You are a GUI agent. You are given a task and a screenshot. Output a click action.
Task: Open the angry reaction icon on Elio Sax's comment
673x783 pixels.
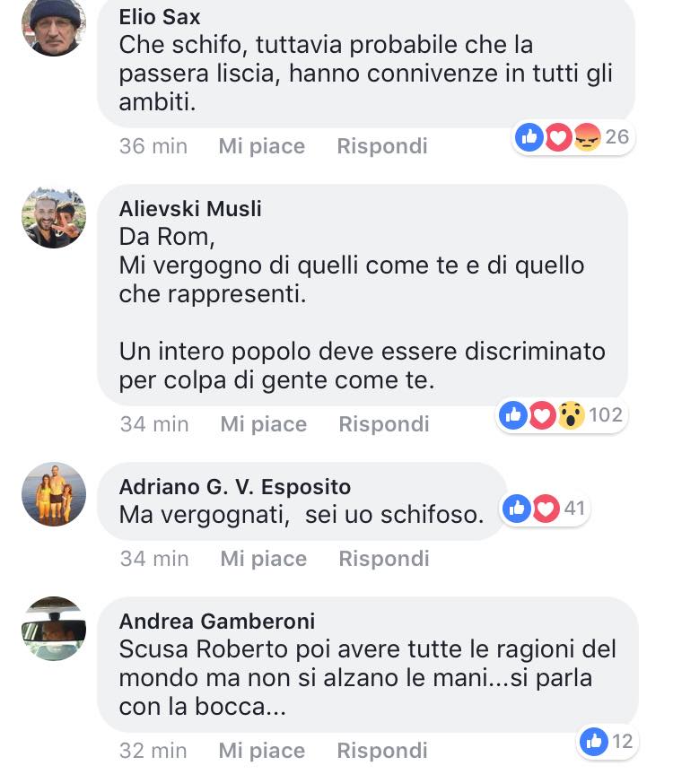tap(587, 137)
